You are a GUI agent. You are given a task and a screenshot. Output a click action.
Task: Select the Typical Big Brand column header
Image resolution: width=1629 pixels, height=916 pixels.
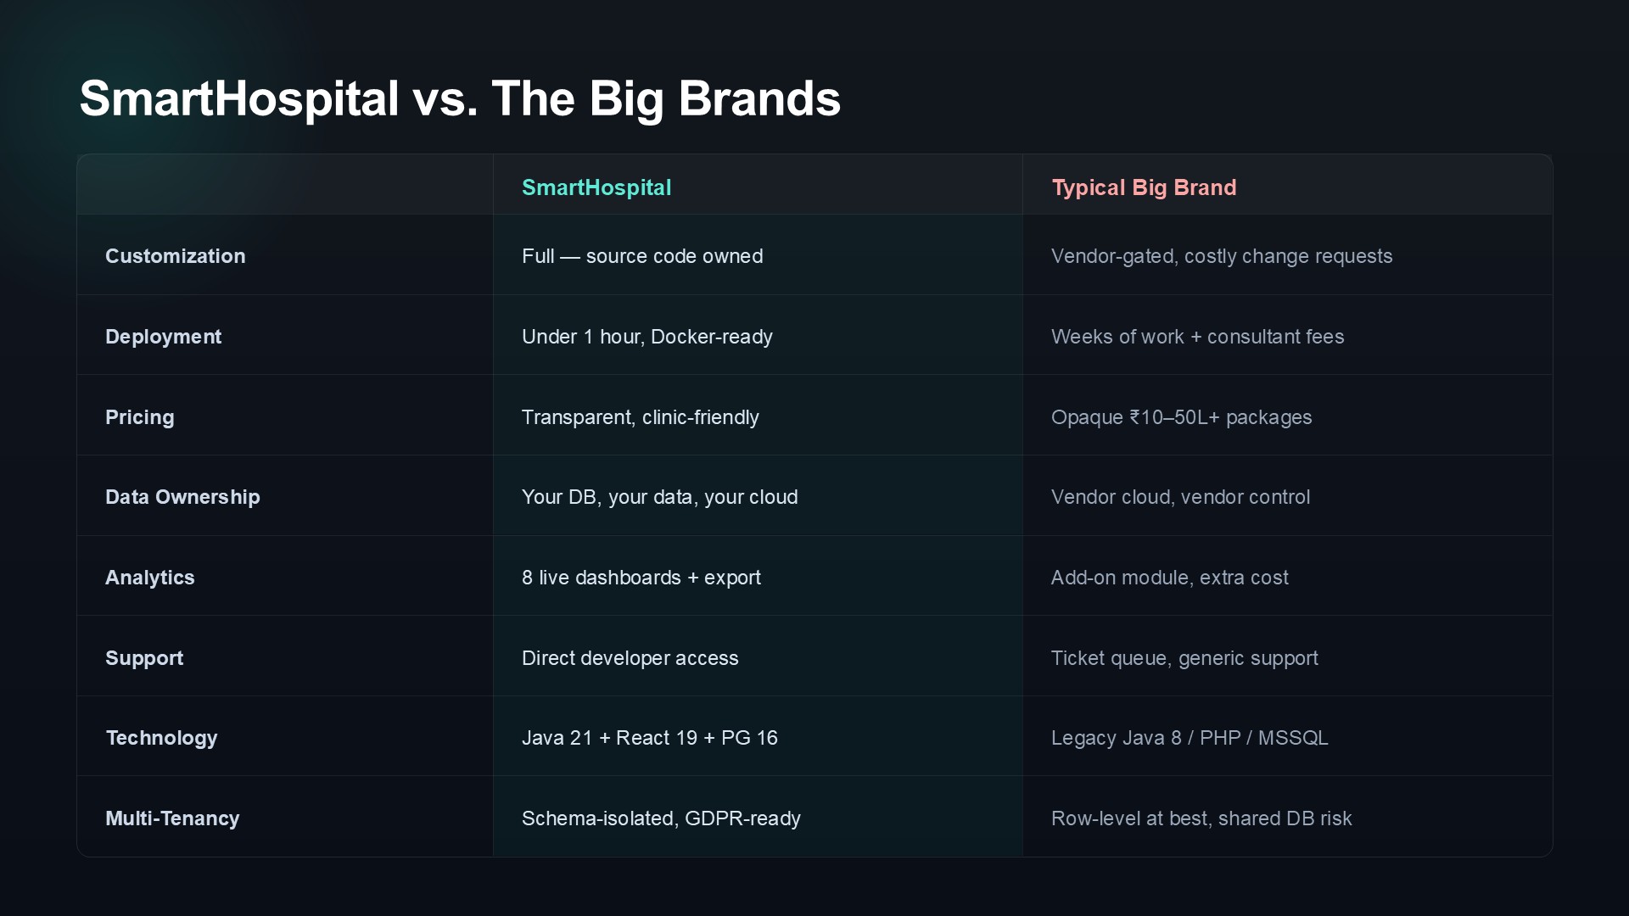coord(1144,187)
